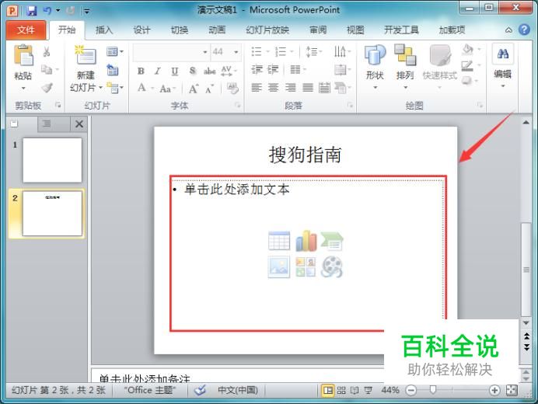Increase list indent level
This screenshot has width=538, height=404.
tap(273, 70)
